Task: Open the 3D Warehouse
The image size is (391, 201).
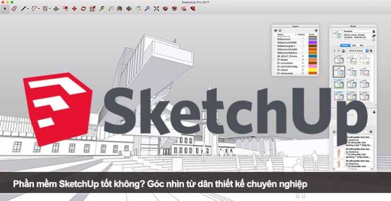Action: (x=165, y=9)
